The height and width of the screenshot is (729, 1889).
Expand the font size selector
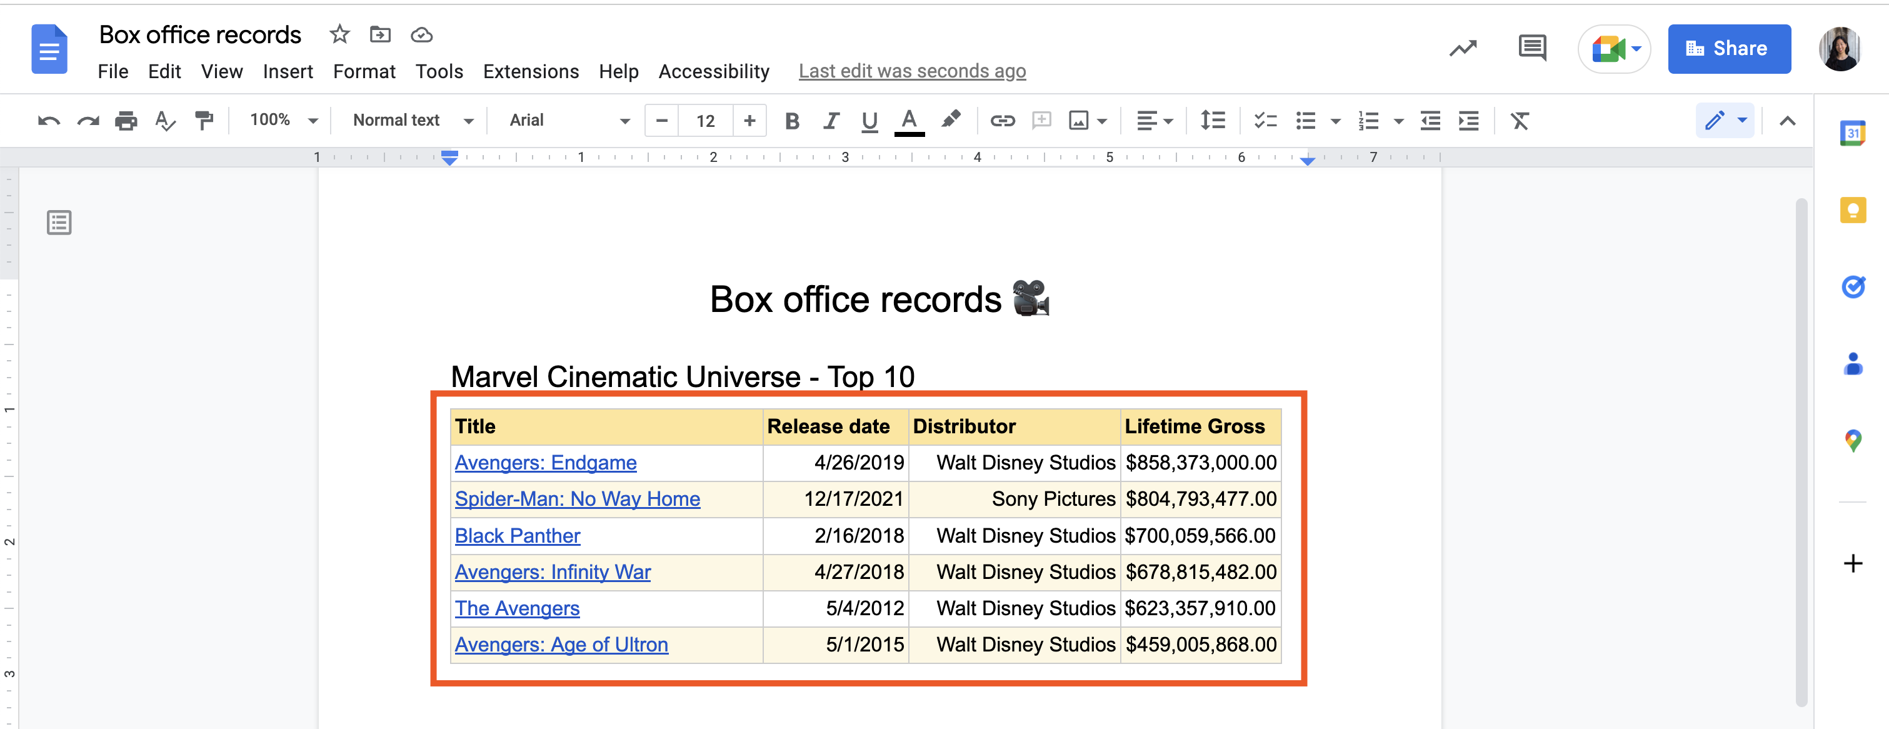704,121
